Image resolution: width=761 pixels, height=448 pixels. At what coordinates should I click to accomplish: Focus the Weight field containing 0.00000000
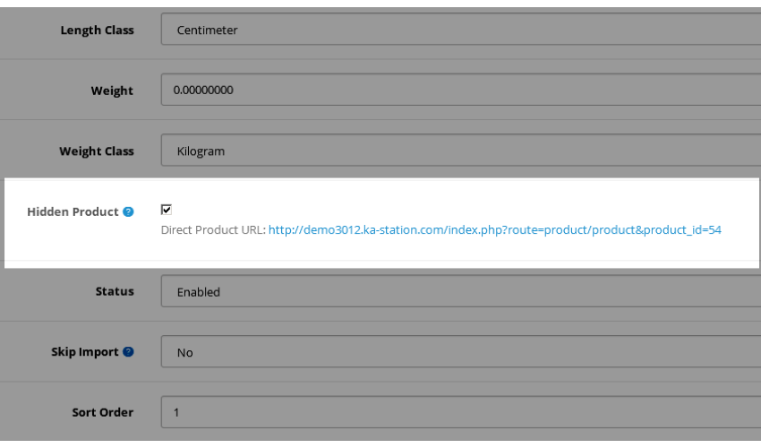pos(460,90)
